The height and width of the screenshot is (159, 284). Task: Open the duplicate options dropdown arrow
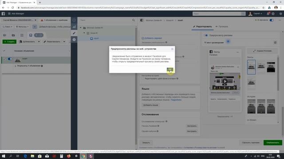39,42
